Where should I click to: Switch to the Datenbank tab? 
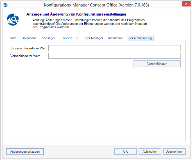[29, 38]
